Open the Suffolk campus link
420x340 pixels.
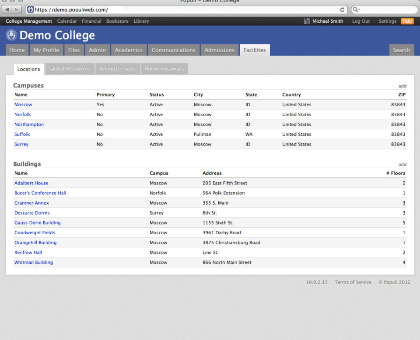22,134
